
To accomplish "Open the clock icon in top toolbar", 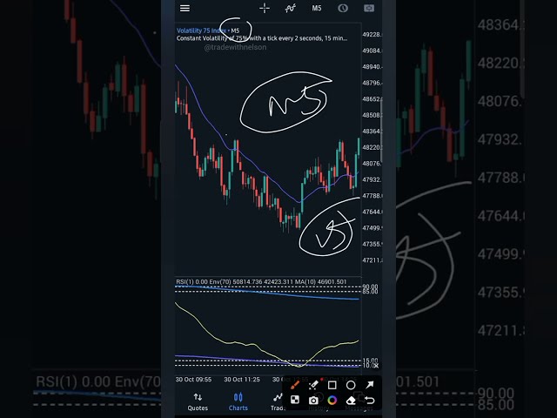I will coord(343,8).
